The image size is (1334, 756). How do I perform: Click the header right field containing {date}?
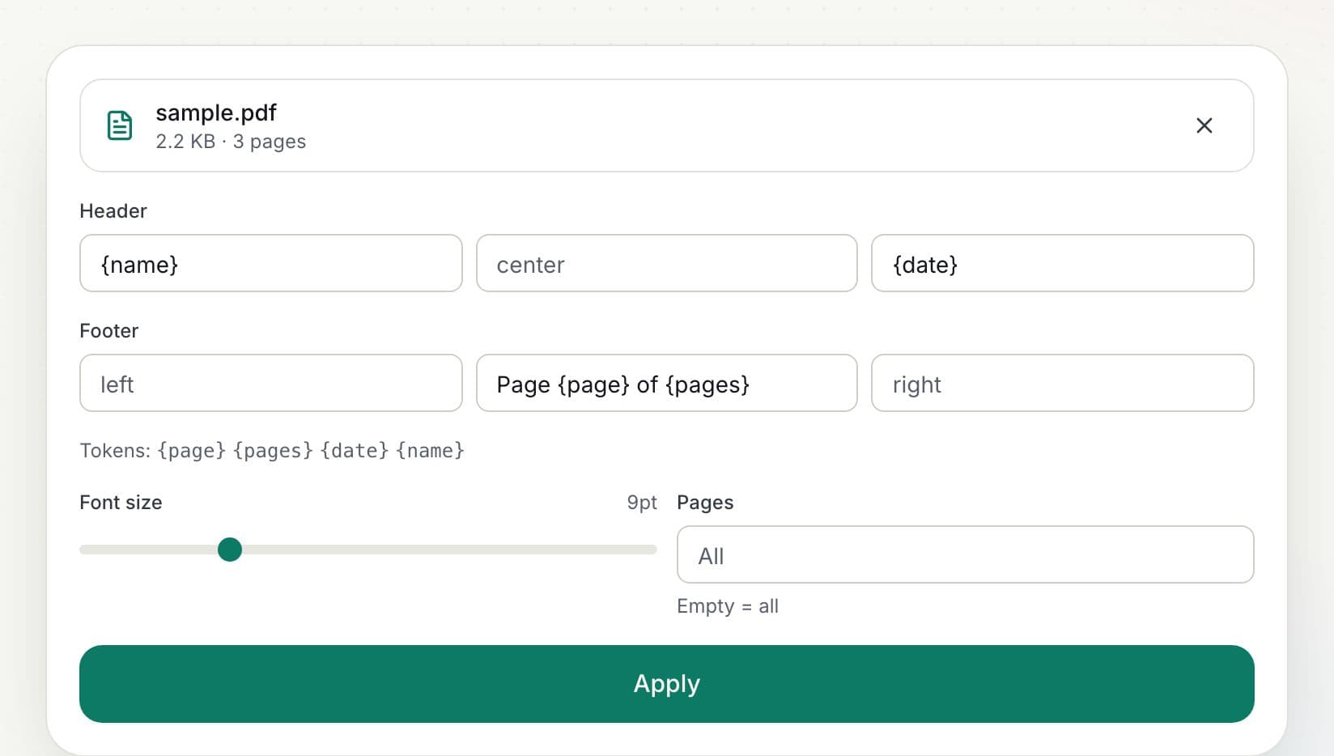click(x=1062, y=263)
